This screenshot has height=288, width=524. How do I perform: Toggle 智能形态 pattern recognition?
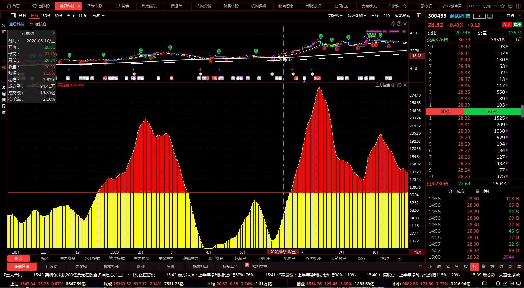point(403,16)
